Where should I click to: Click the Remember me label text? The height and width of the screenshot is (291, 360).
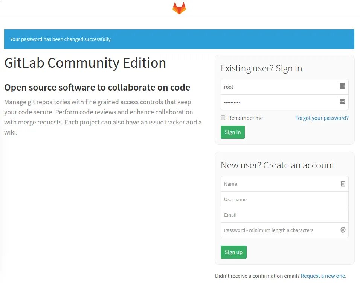(x=246, y=118)
